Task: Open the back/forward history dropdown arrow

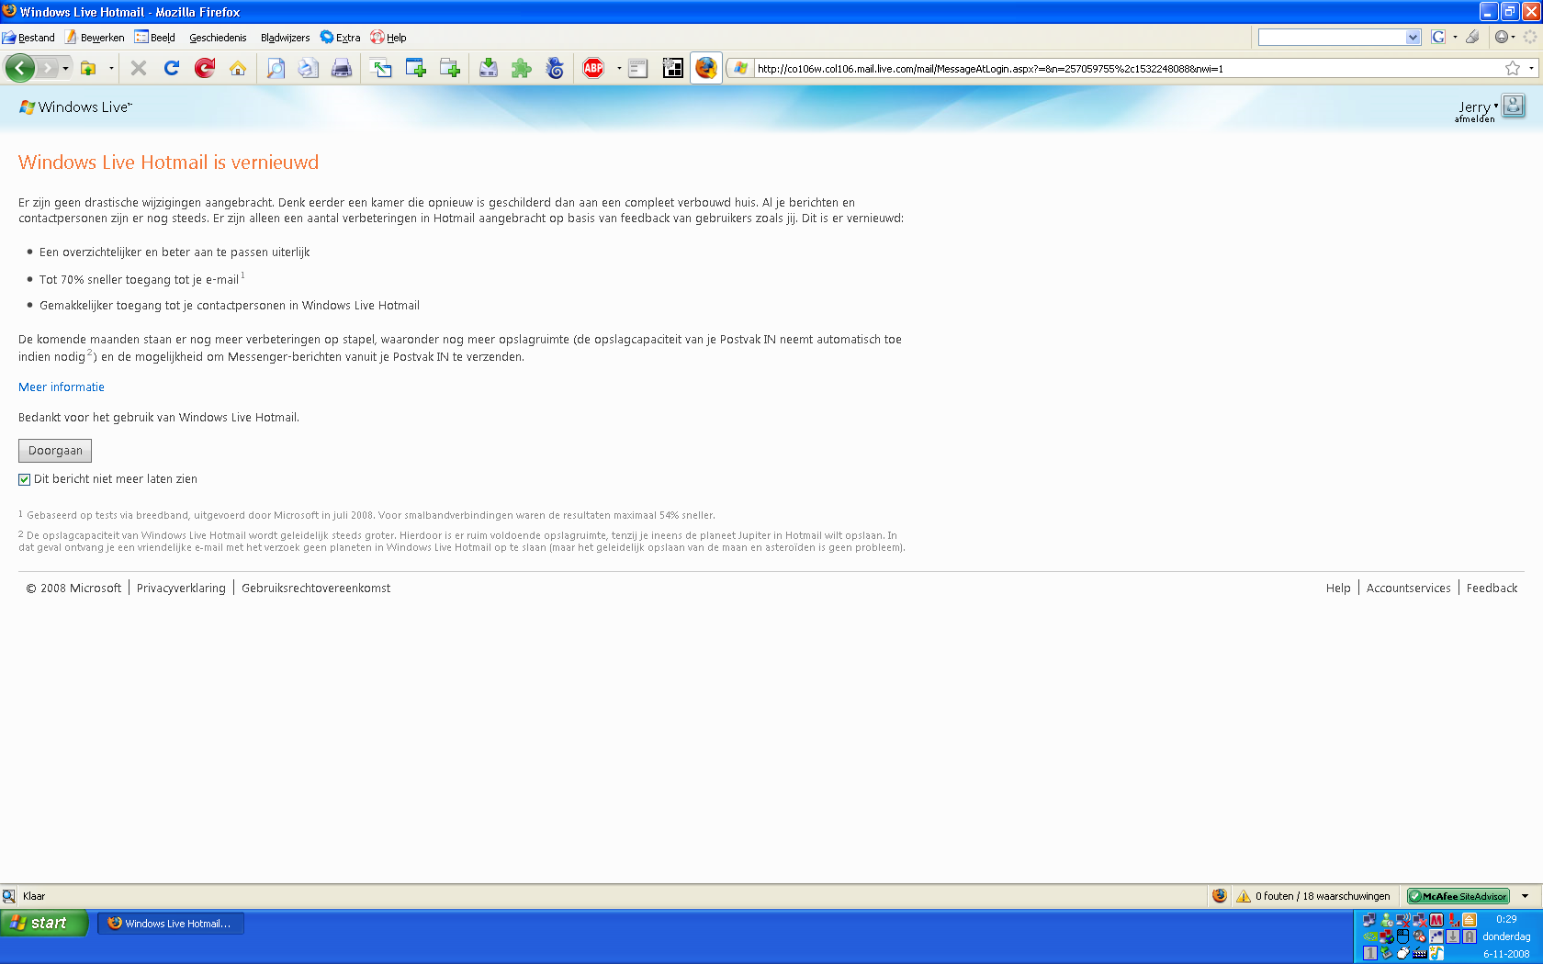Action: (x=65, y=69)
